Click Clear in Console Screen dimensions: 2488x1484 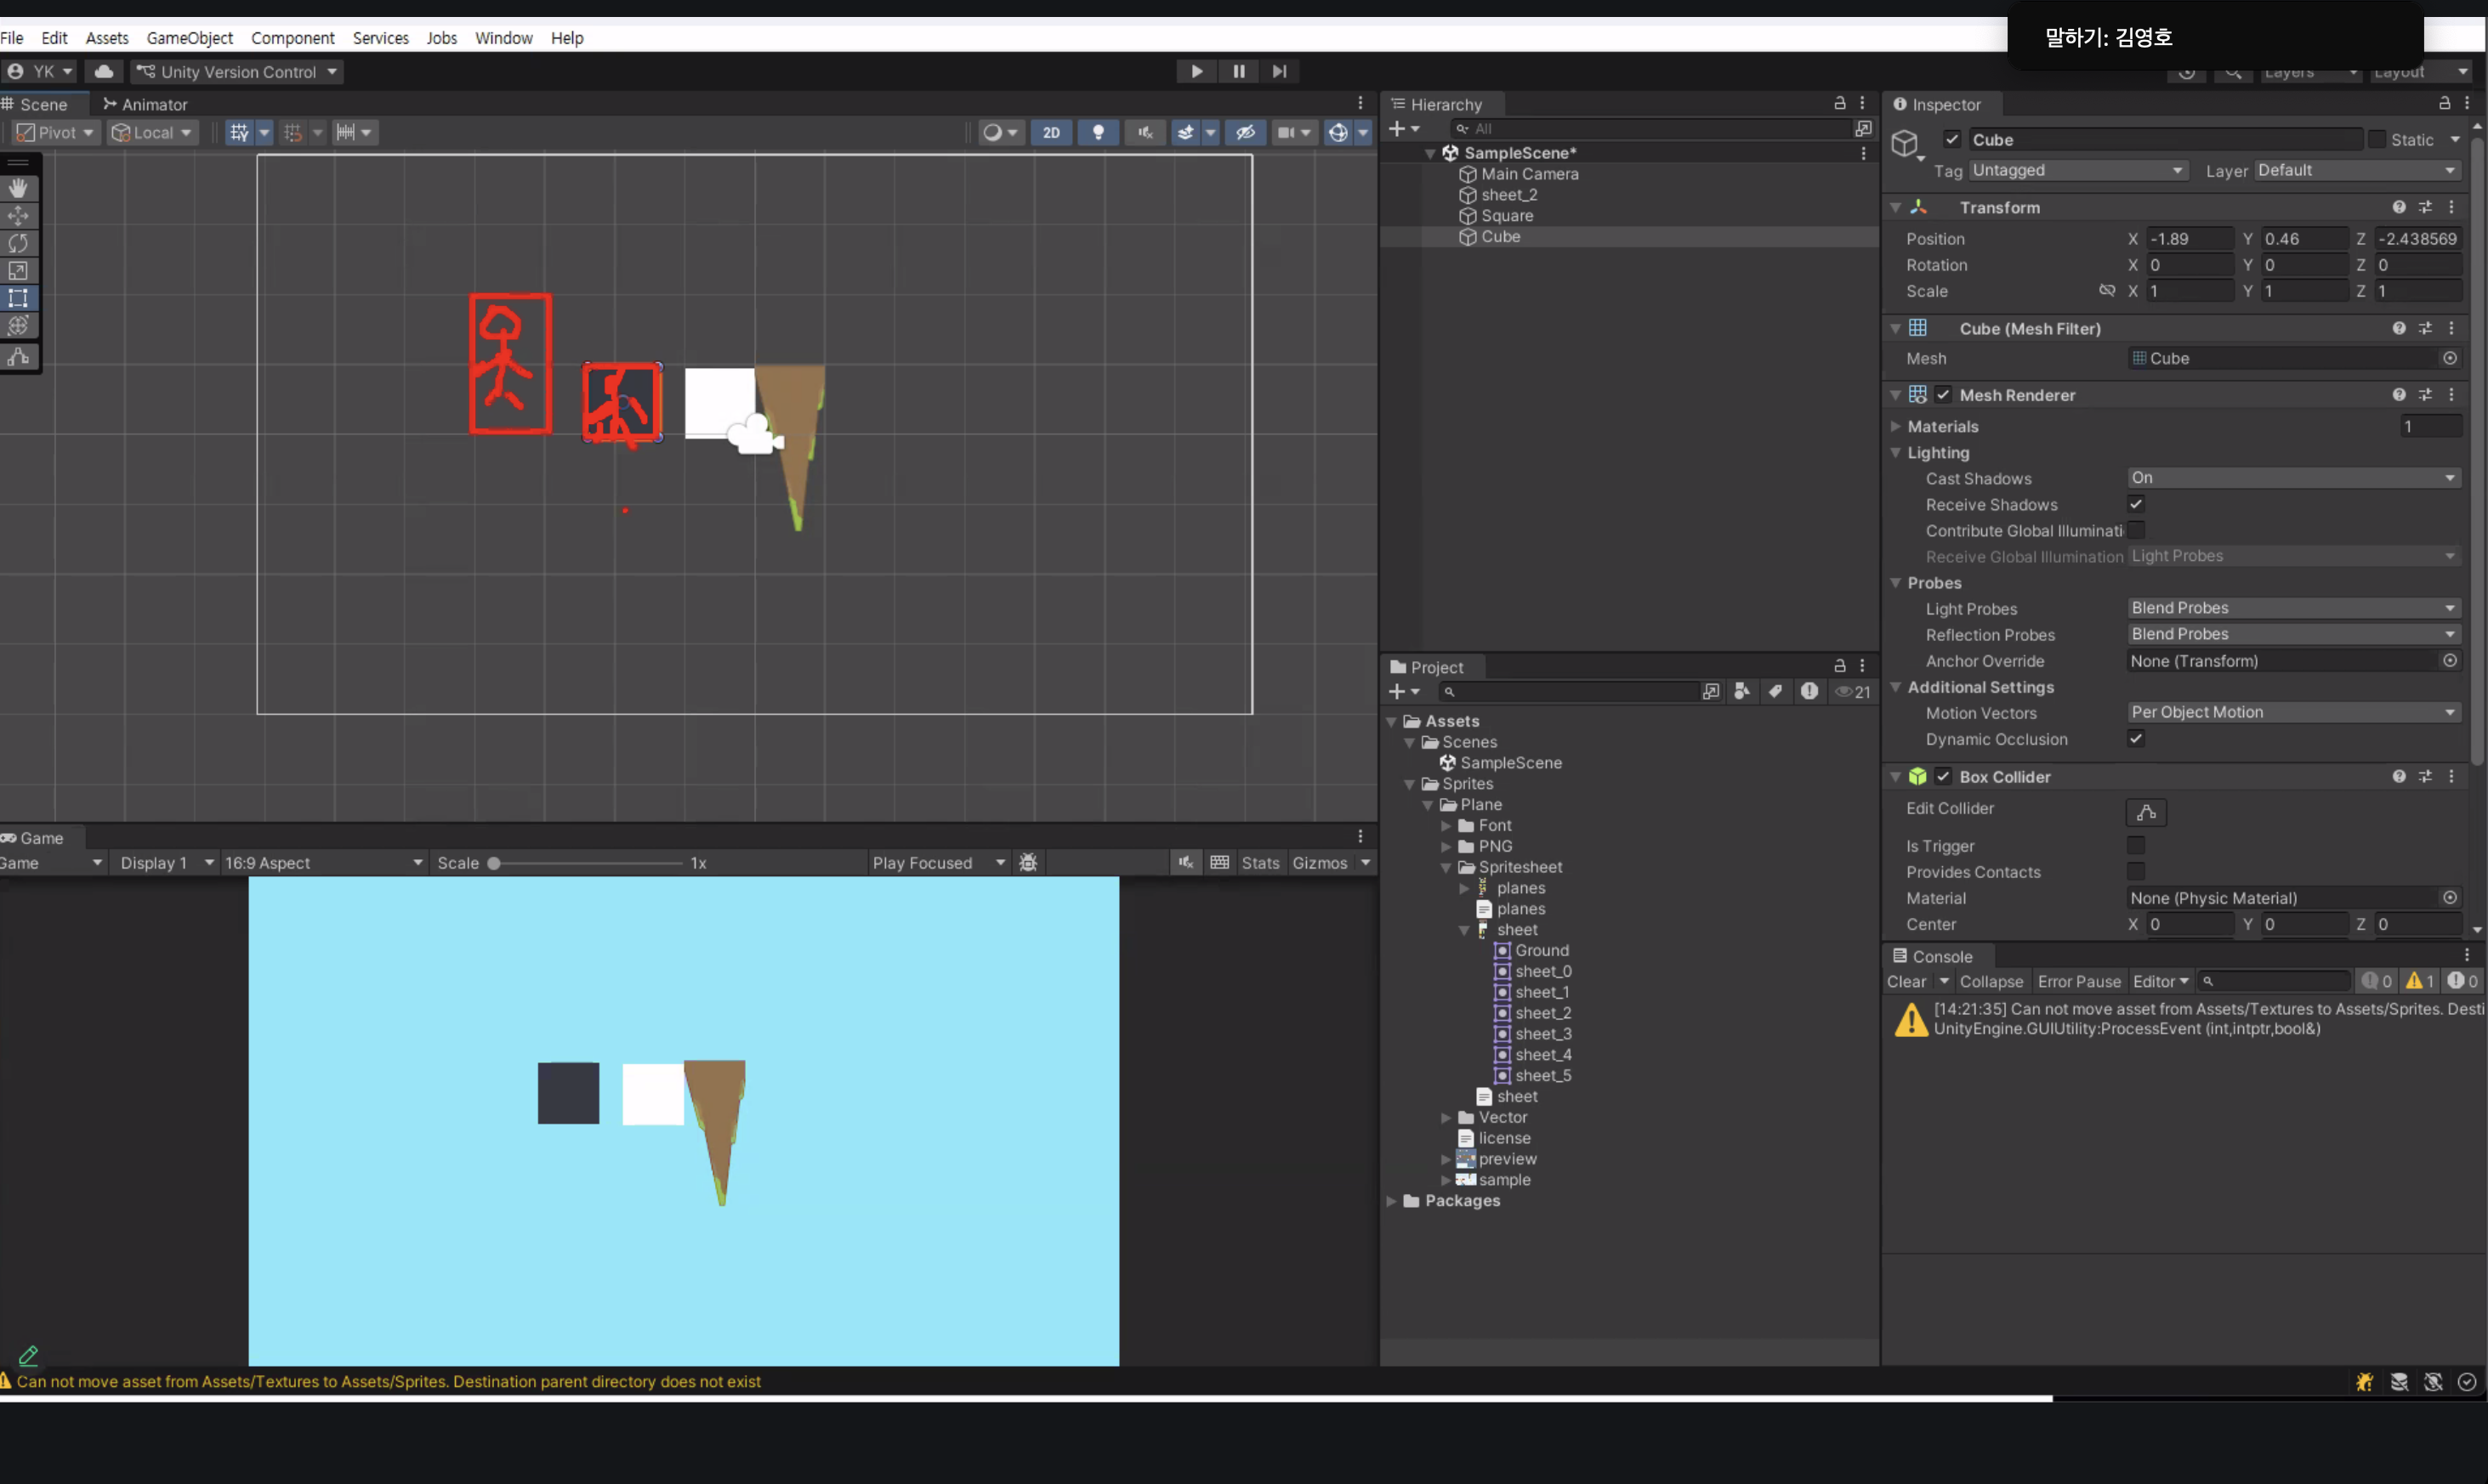pyautogui.click(x=1906, y=982)
